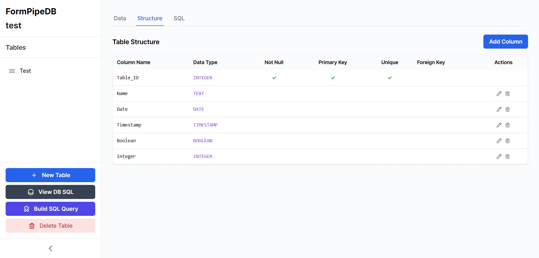This screenshot has height=258, width=539.
Task: Click the Date column name cell
Action: click(122, 109)
